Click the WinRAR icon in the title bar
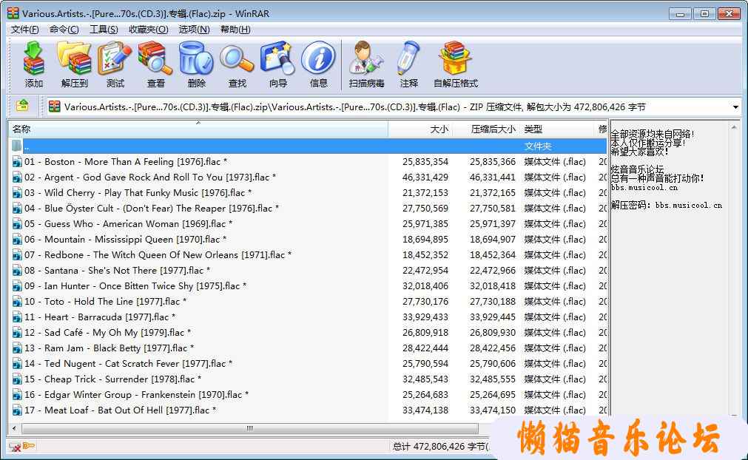 tap(13, 13)
